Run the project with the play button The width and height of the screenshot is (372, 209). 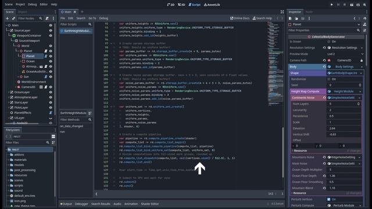(332, 5)
